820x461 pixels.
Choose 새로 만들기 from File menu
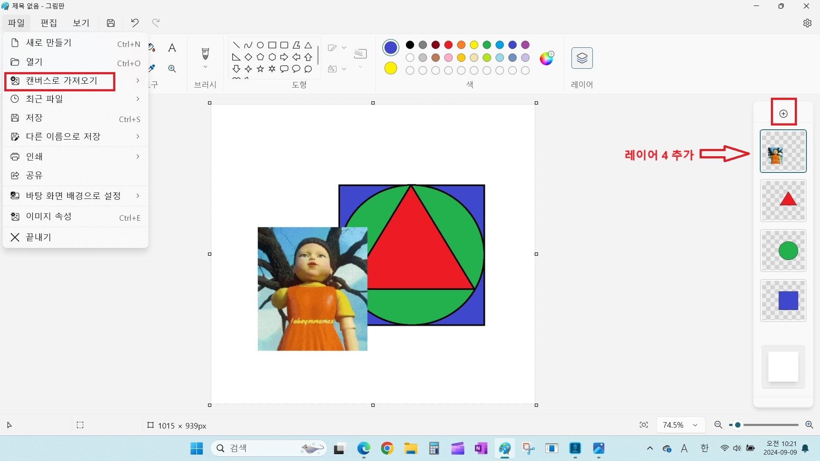coord(76,43)
